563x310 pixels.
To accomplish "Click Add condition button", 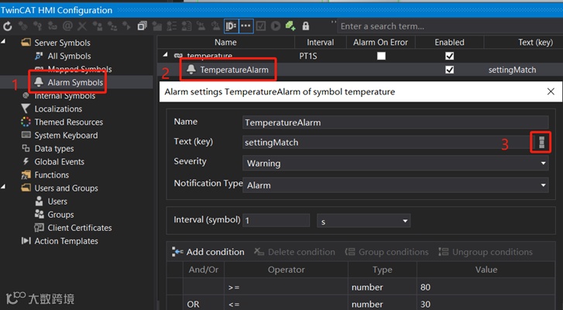I will [x=208, y=252].
